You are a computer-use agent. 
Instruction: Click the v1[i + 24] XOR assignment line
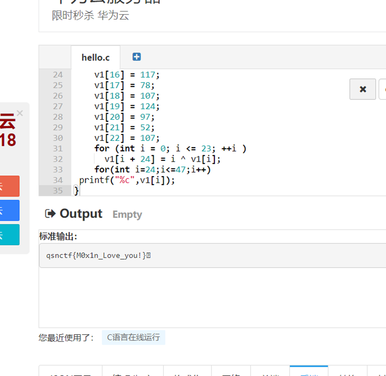pos(163,159)
